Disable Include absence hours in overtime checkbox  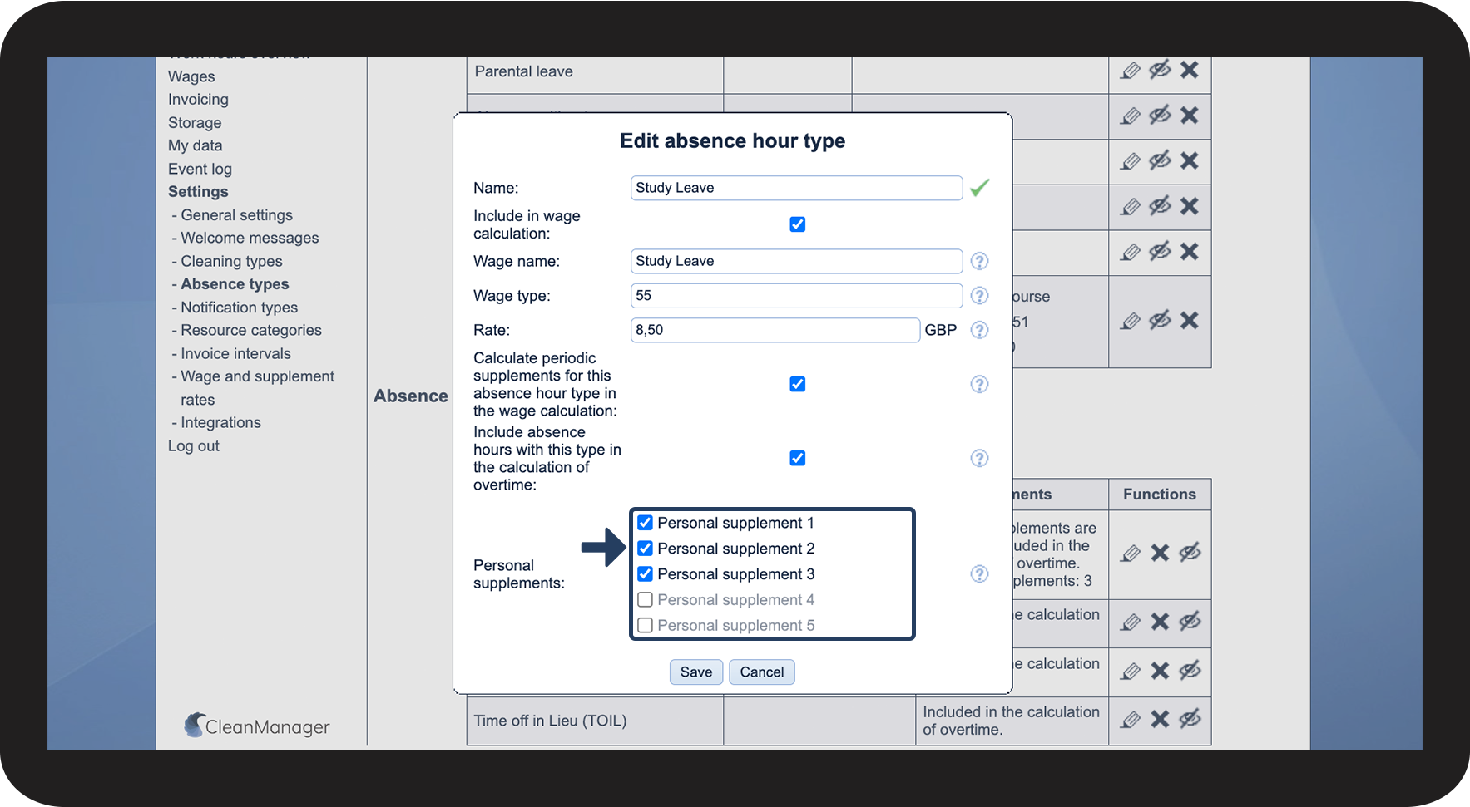pyautogui.click(x=797, y=458)
